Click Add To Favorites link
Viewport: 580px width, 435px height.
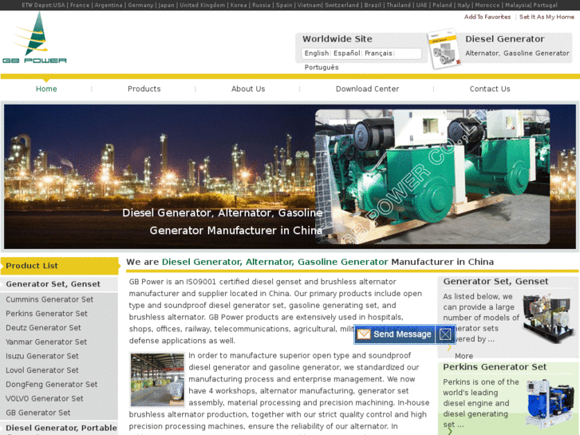(x=487, y=17)
